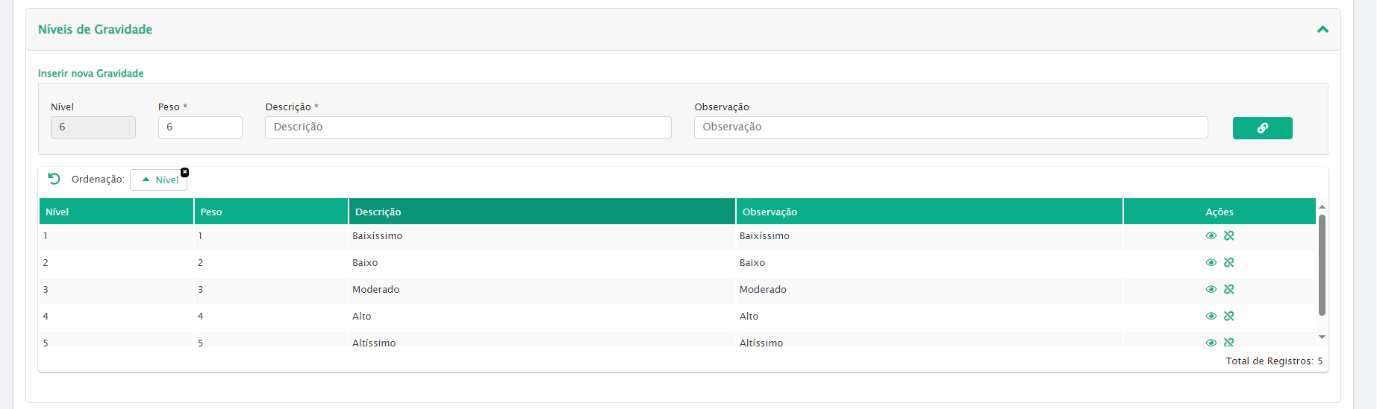
Task: Toggle the Nível ordering direction button
Action: coord(159,180)
